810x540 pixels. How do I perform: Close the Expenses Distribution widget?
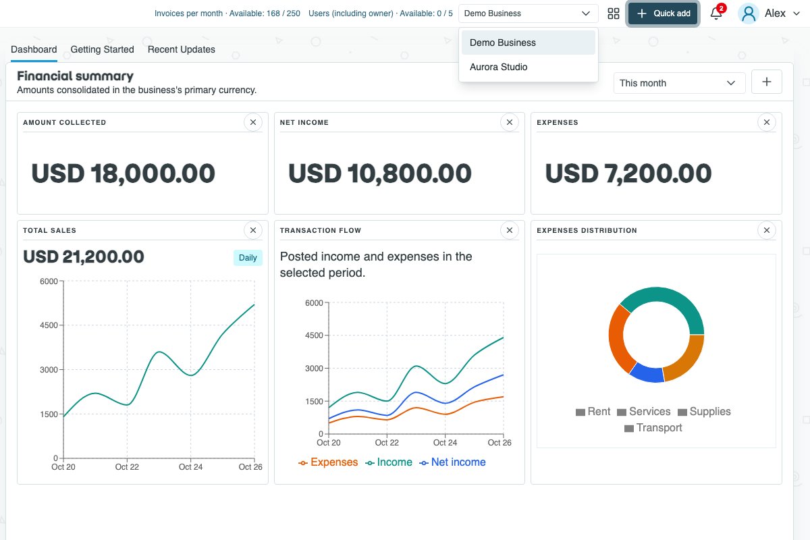tap(767, 230)
